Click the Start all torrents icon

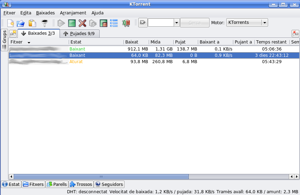[93, 23]
